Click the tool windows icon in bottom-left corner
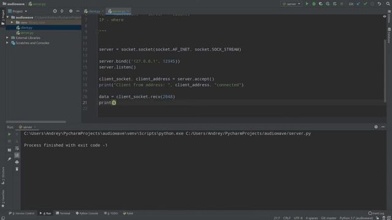Screen dimensions: 392x220 coord(2,218)
